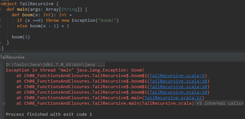Open the topmost TailRecursive.scala:10 link
This screenshot has width=245, height=119.
[178, 81]
